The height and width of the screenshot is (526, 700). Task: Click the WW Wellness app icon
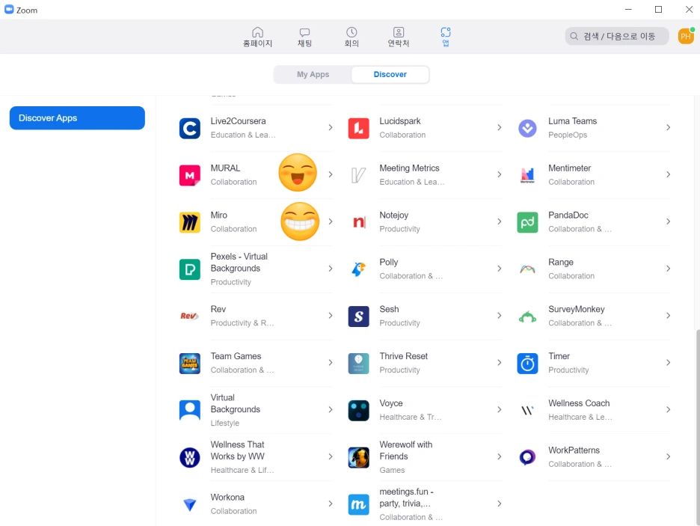click(x=190, y=457)
